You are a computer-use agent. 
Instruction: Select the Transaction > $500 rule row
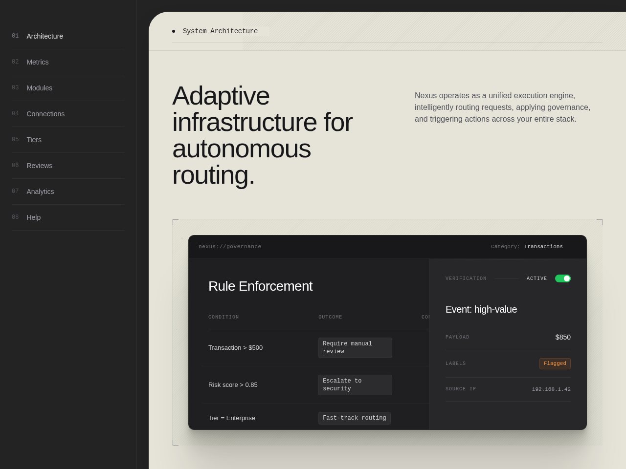(x=235, y=348)
